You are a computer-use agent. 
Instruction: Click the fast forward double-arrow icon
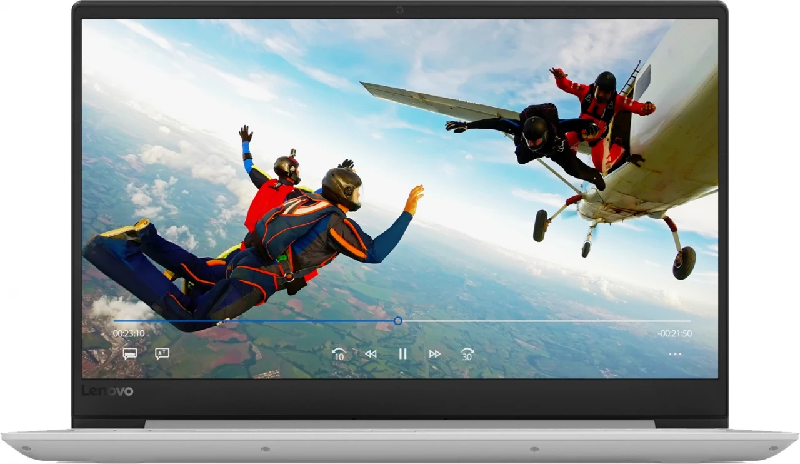click(x=435, y=354)
